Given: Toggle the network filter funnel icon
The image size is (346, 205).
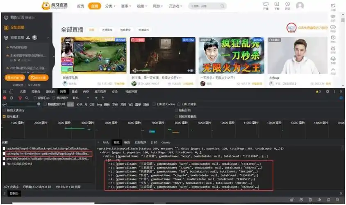Looking at the screenshot, I should 20,98.
